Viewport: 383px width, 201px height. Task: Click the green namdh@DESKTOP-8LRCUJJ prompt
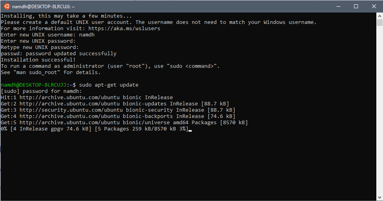33,85
